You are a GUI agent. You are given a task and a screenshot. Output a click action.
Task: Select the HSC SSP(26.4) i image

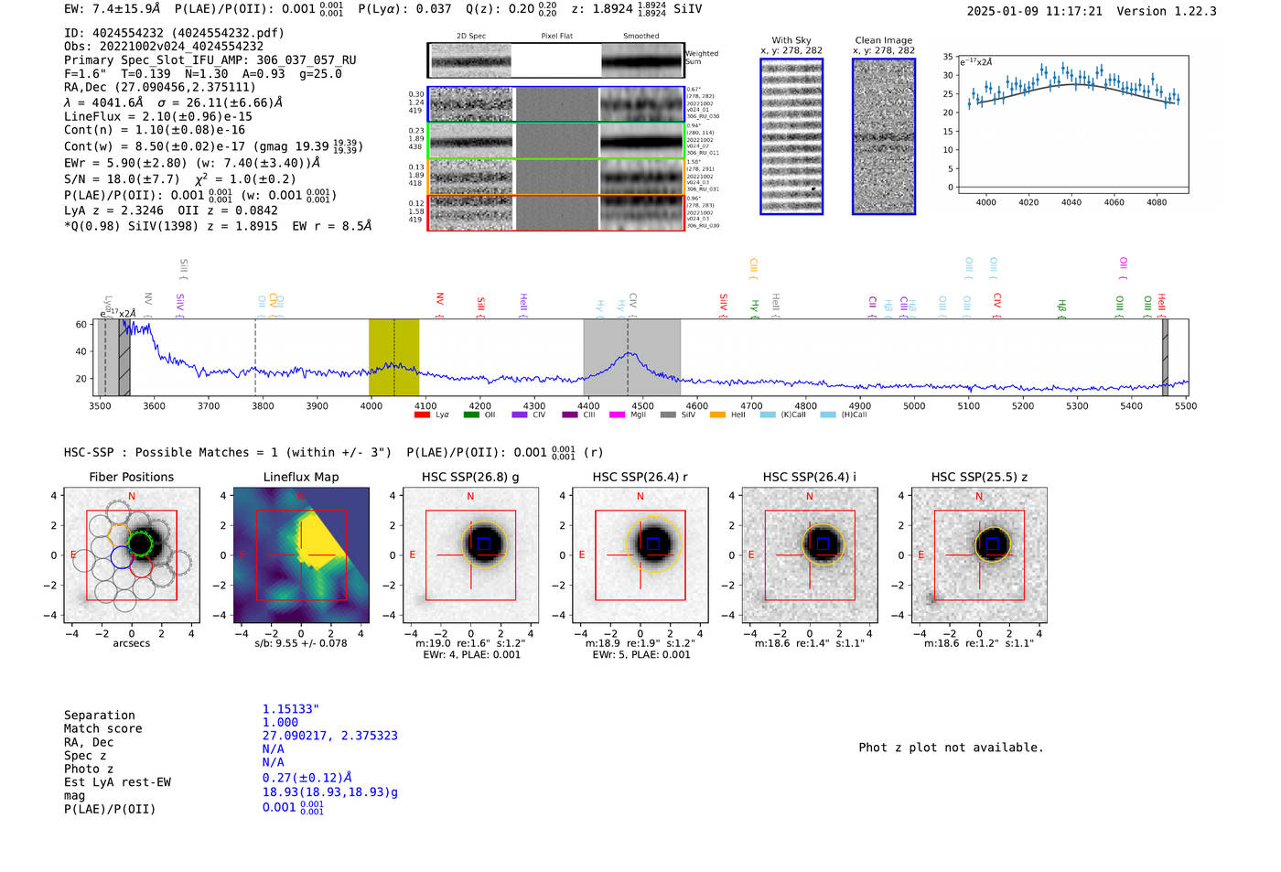[x=810, y=555]
